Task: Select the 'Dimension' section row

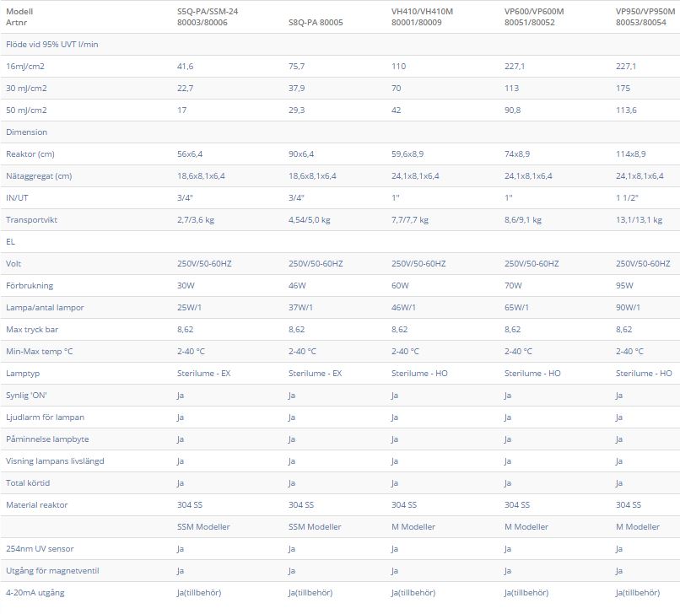Action: 27,132
